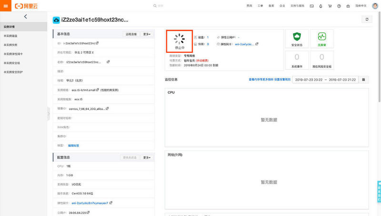Expand 更多 dropdown in 基本信息 header
The image size is (381, 216).
pos(147,34)
